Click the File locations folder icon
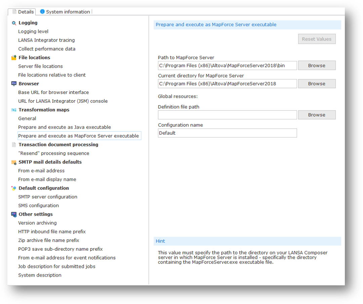 point(14,58)
